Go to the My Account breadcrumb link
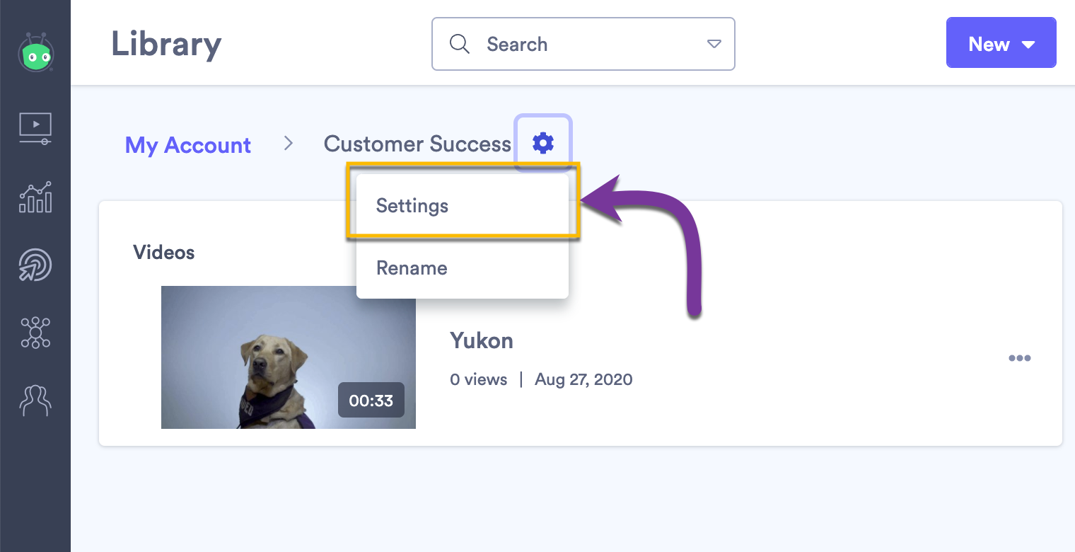Viewport: 1075px width, 552px height. click(x=188, y=145)
